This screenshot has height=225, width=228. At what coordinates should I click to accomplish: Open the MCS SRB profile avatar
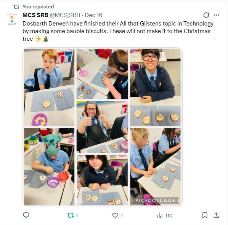pos(12,19)
